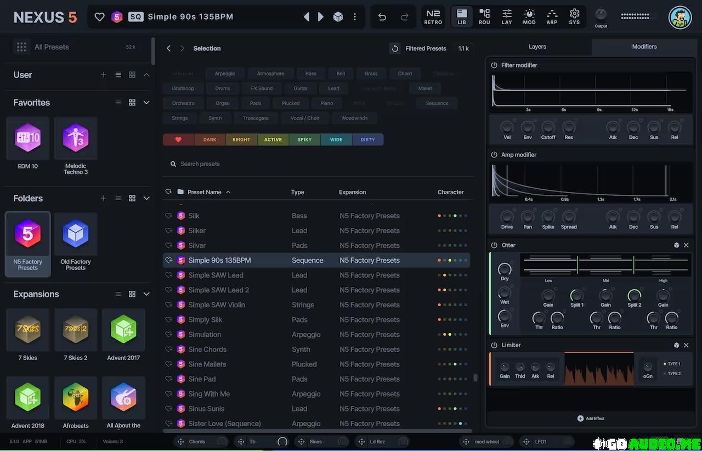Remove the Otter effect with X icon
The height and width of the screenshot is (451, 702).
686,245
